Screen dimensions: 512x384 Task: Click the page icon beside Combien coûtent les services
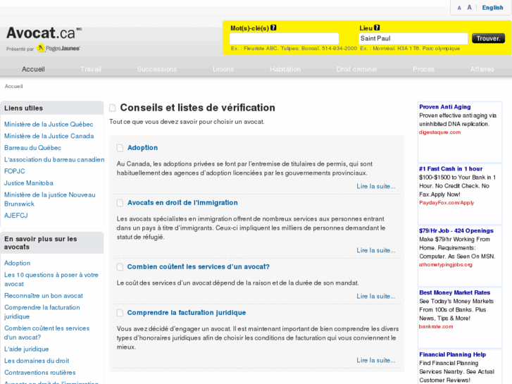pyautogui.click(x=120, y=267)
